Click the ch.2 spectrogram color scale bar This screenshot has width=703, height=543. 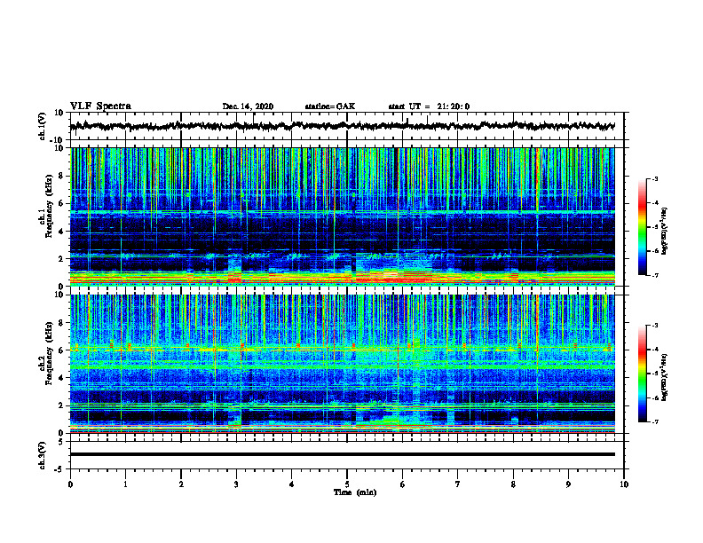(642, 374)
